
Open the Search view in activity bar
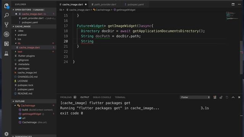[x=6, y=15]
